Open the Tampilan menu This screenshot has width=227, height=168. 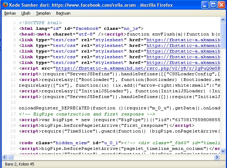click(x=43, y=13)
